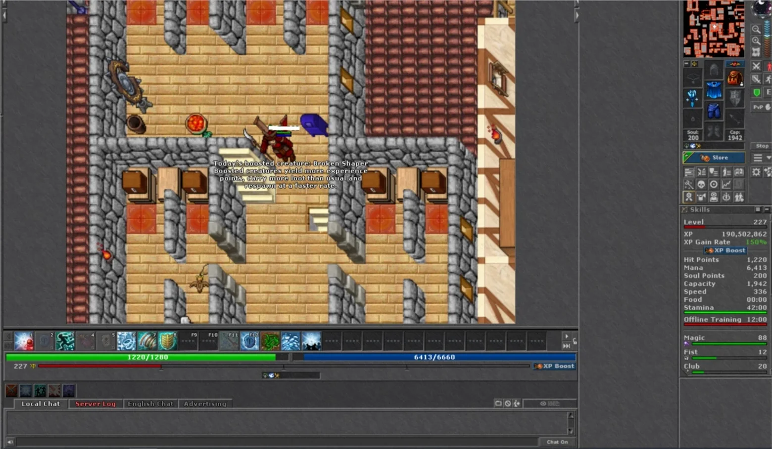This screenshot has height=449, width=772.
Task: Toggle the PvP mode button
Action: [761, 107]
